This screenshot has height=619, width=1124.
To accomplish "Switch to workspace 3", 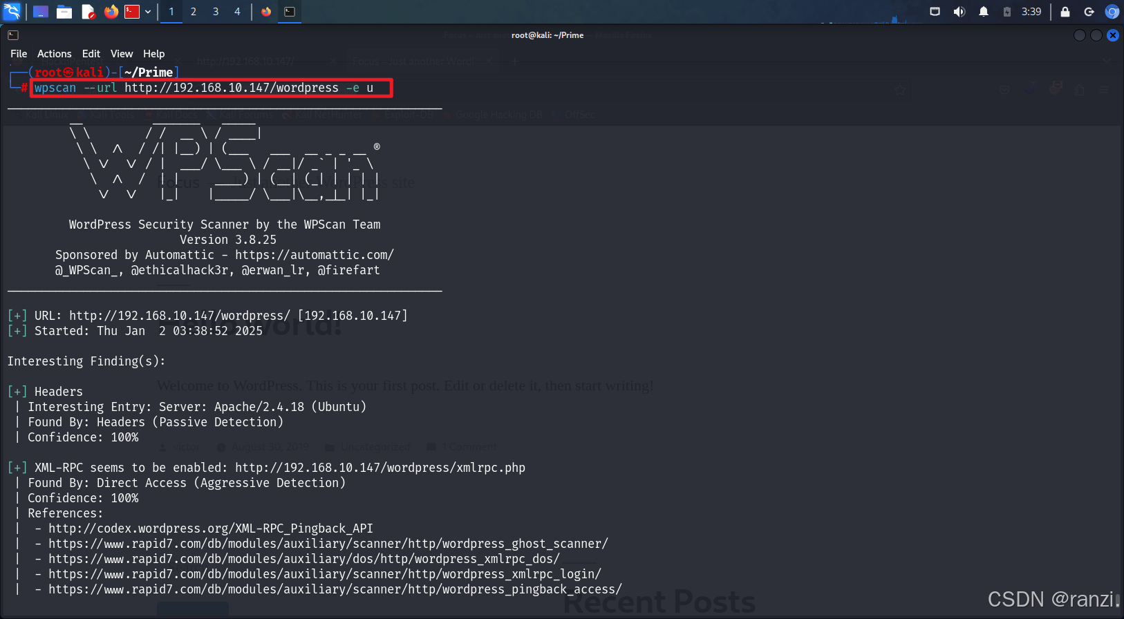I will [x=216, y=12].
